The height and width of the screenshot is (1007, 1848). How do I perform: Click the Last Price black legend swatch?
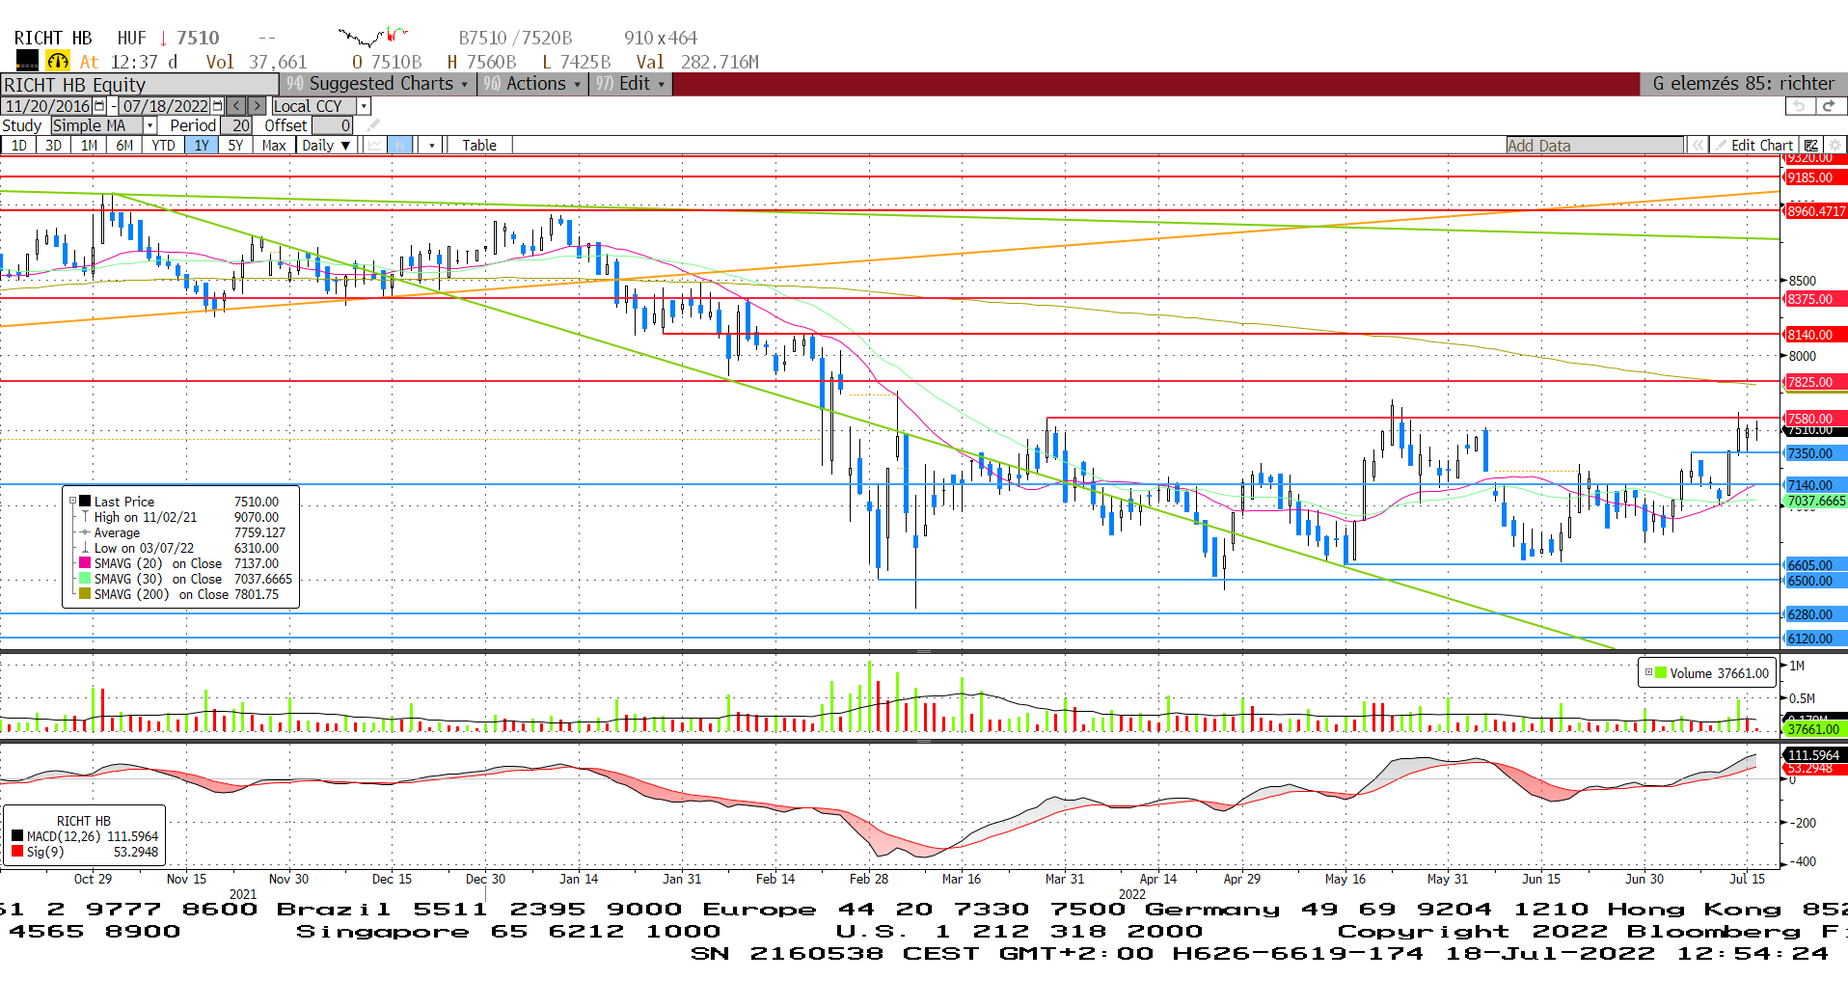click(85, 502)
